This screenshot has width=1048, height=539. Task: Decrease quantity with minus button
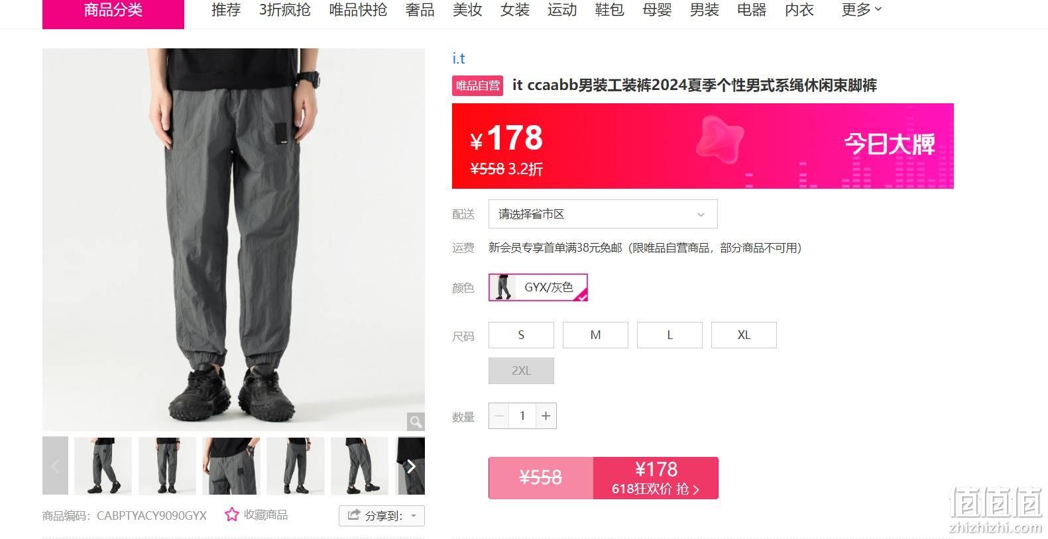[x=500, y=416]
